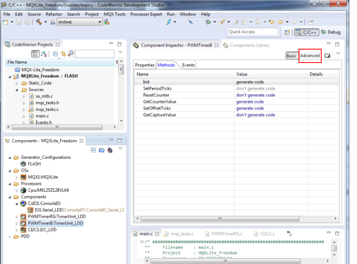
Task: Expand the Static_Code folder
Action: pos(17,83)
